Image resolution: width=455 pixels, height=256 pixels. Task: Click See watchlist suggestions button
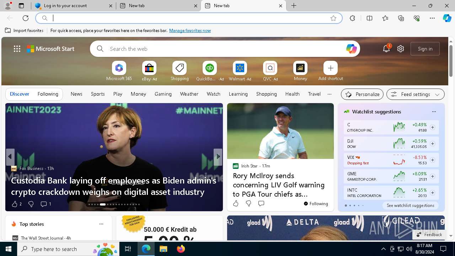tap(411, 206)
